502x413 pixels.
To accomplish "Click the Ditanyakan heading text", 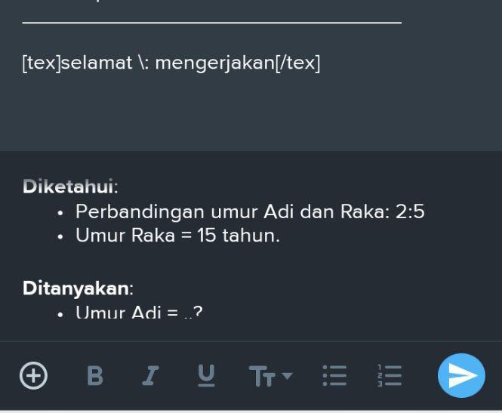I will pyautogui.click(x=76, y=288).
